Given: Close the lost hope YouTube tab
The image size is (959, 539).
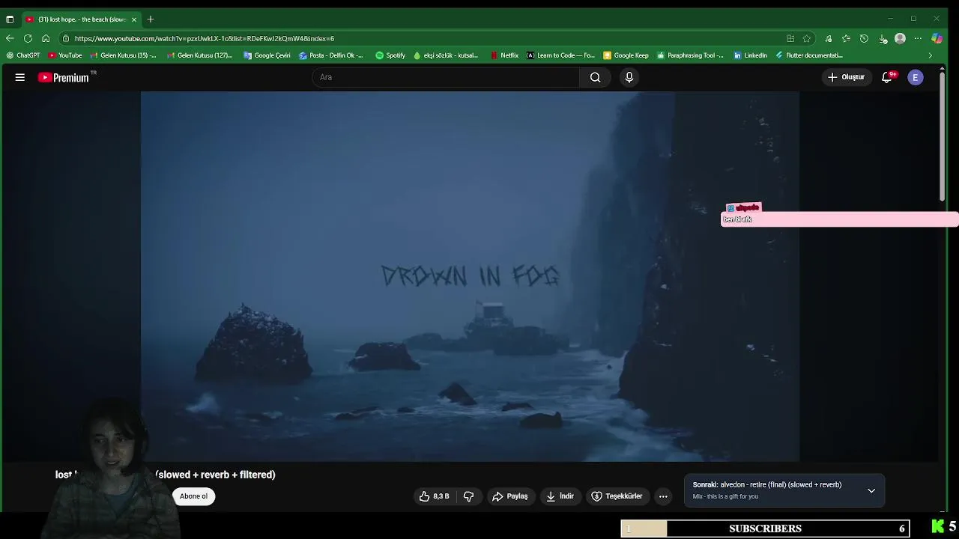Looking at the screenshot, I should coord(134,19).
